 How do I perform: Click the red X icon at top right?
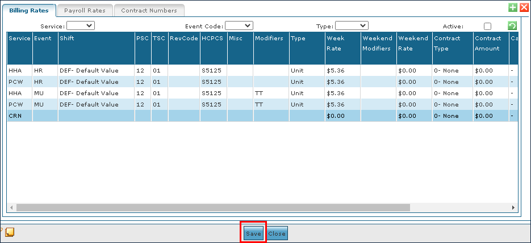pyautogui.click(x=524, y=8)
